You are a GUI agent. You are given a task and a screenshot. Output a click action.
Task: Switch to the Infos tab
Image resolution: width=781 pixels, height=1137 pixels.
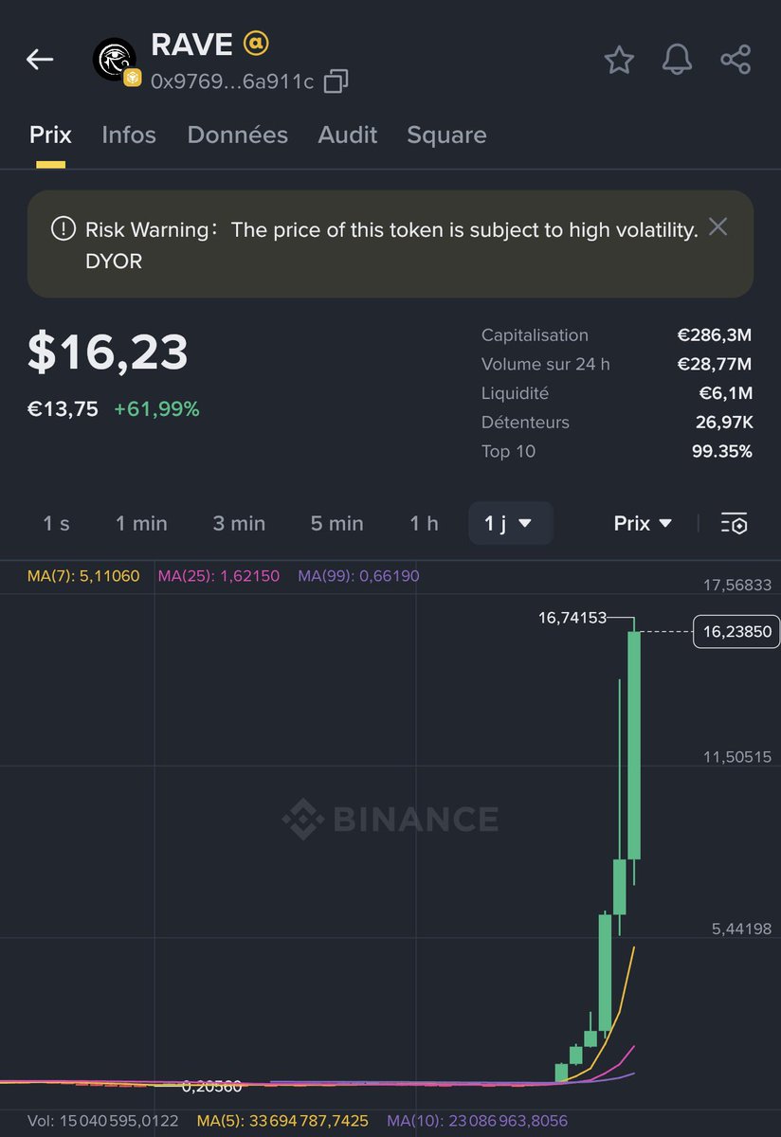coord(129,135)
